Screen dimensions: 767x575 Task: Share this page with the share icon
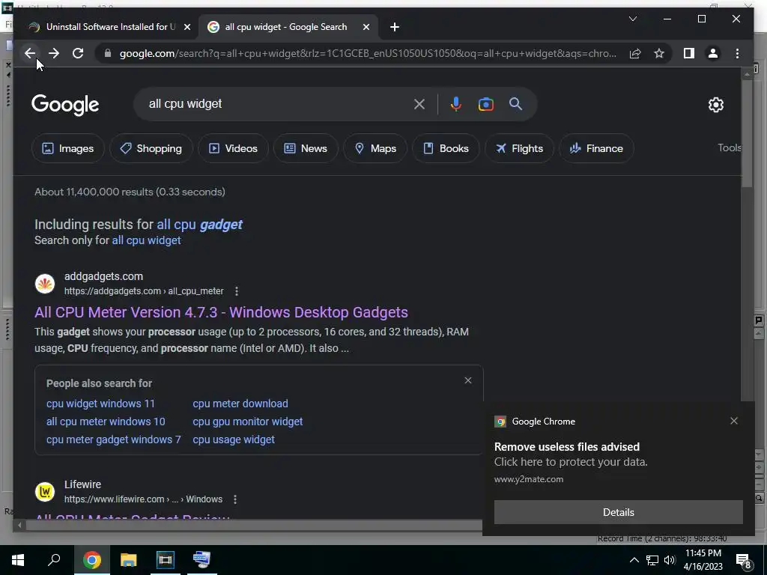pos(635,53)
